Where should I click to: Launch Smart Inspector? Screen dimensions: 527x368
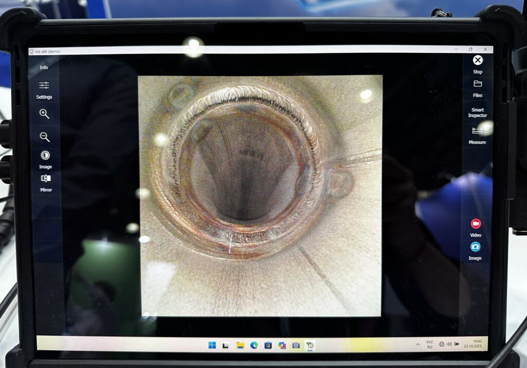[x=477, y=113]
